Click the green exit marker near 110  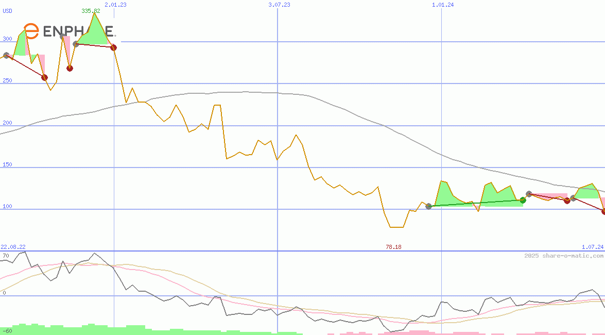(523, 200)
